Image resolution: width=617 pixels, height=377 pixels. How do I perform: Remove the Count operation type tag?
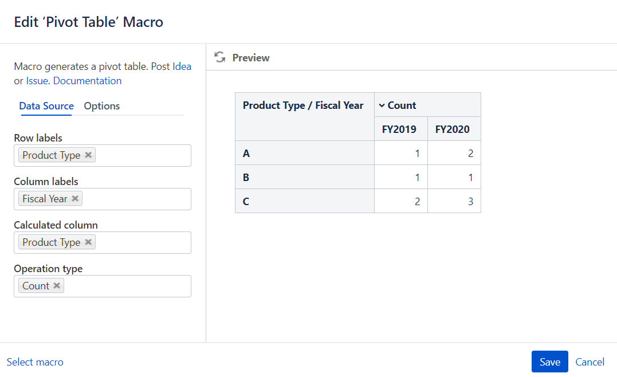pyautogui.click(x=57, y=285)
